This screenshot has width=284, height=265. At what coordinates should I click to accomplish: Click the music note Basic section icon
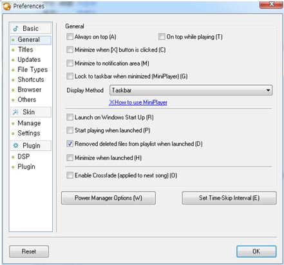(x=15, y=28)
